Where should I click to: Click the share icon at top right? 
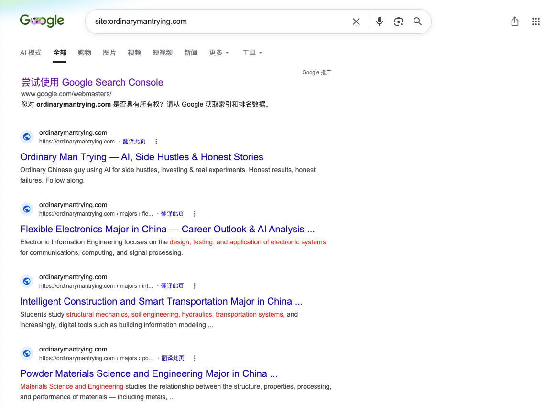click(515, 21)
